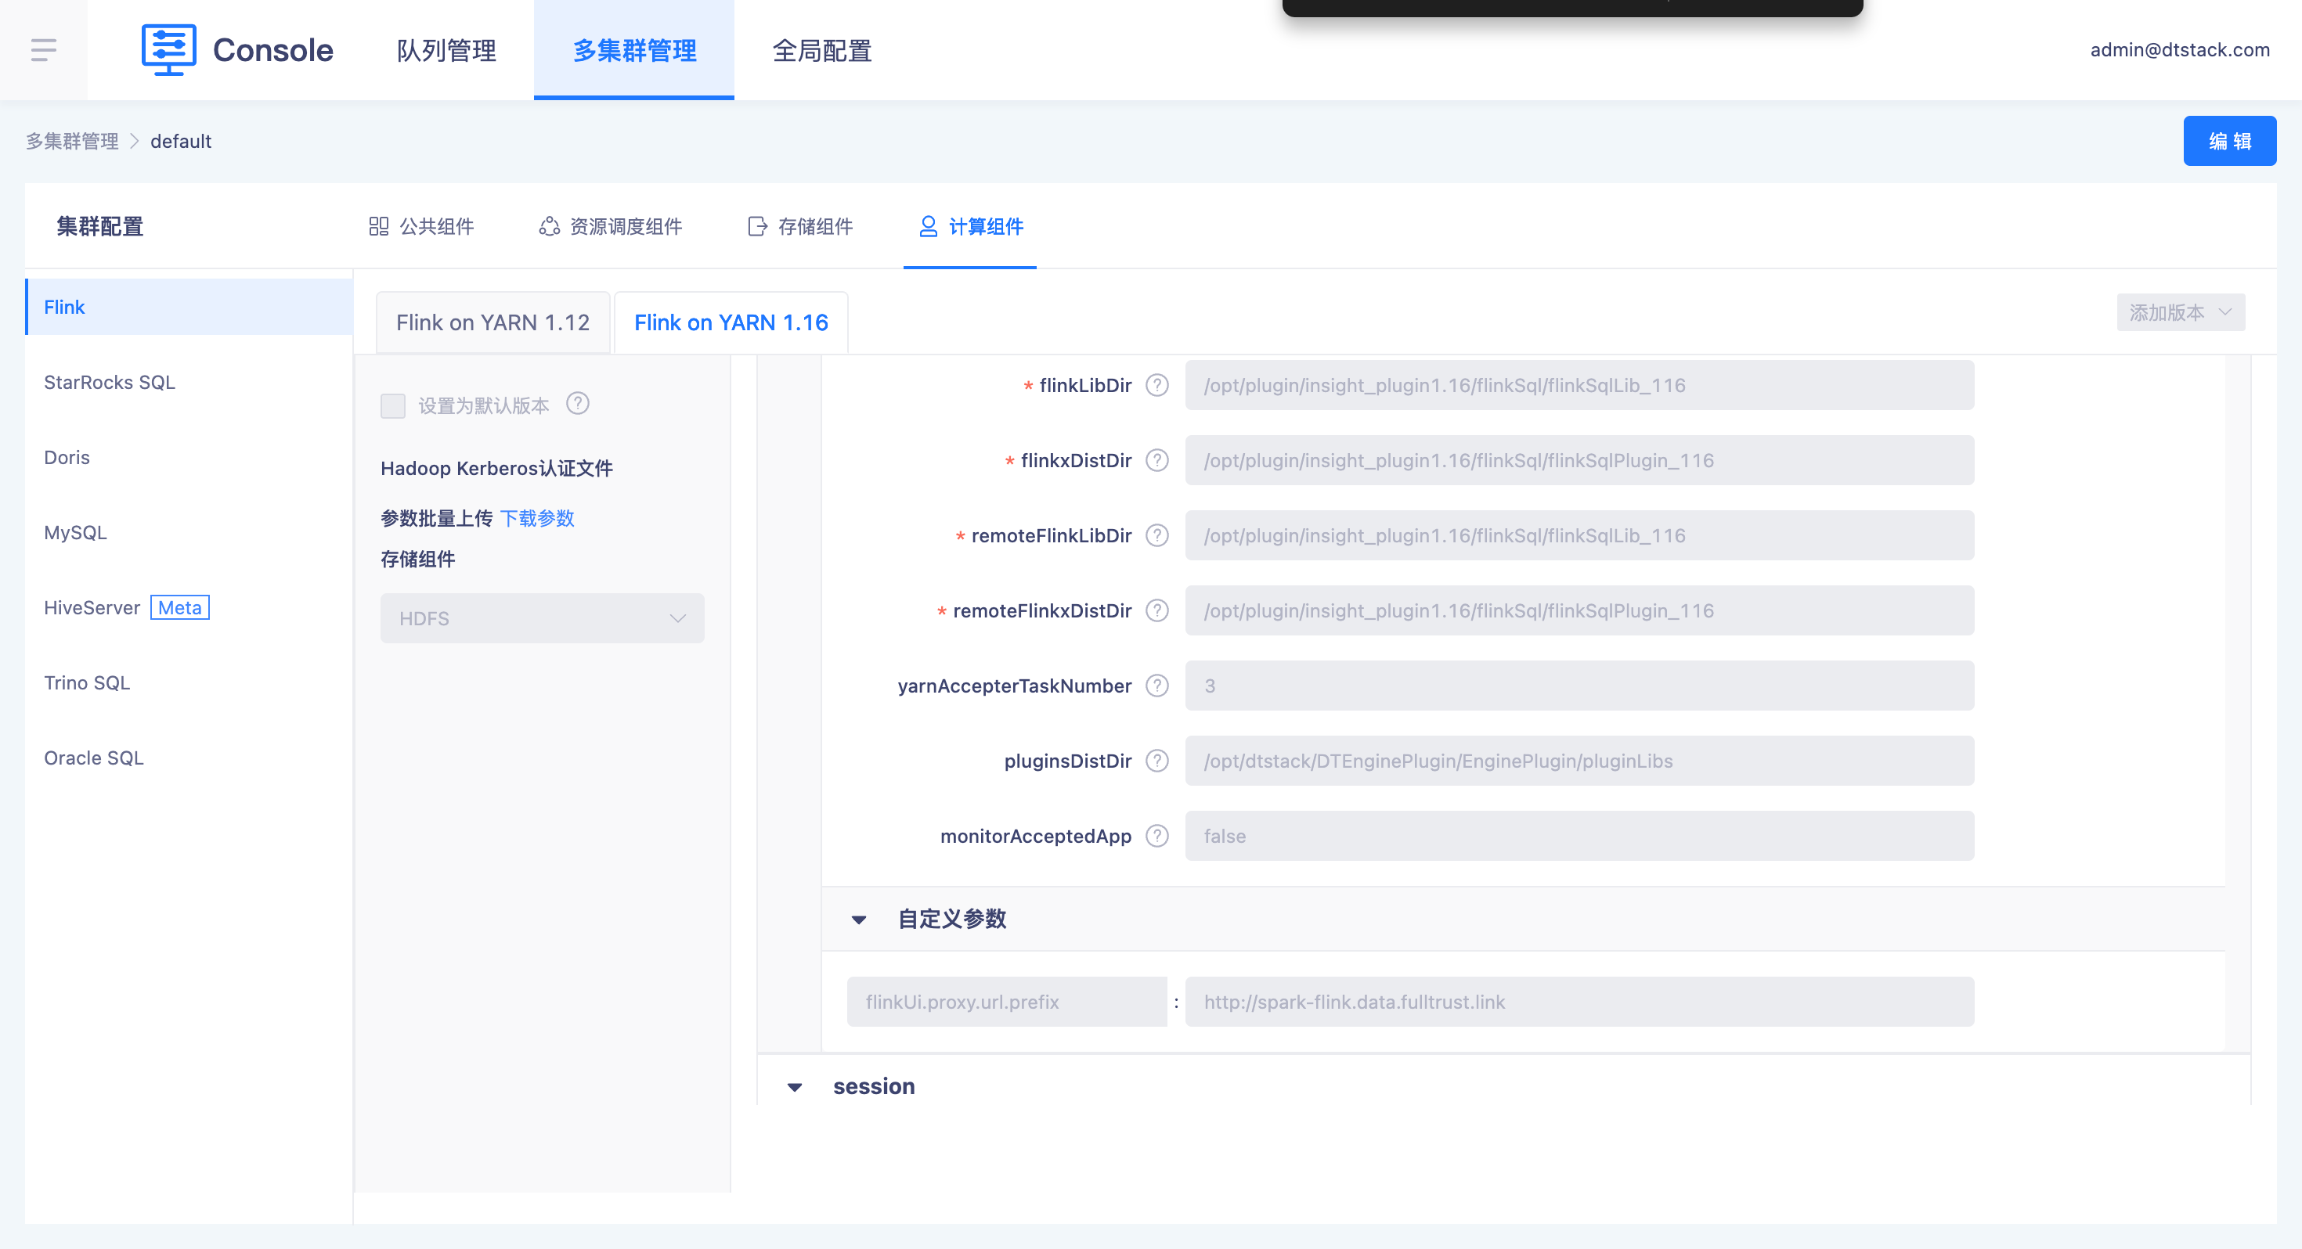Open the 添加版本 dropdown
Screen dimensions: 2302x1249
[x=2180, y=313]
